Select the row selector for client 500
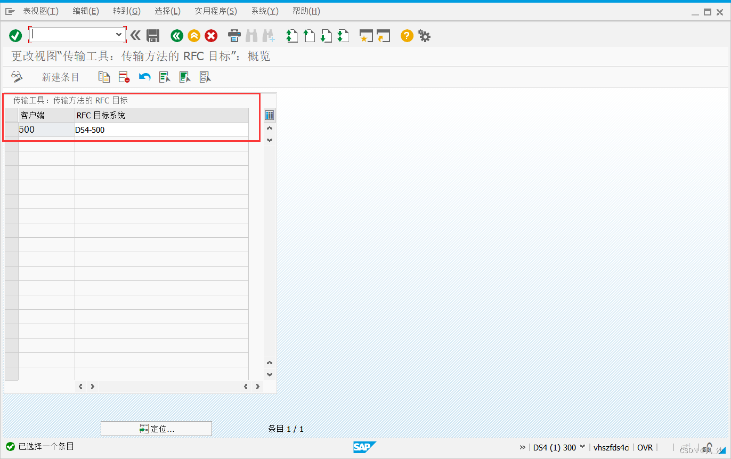This screenshot has height=459, width=731. pos(11,130)
